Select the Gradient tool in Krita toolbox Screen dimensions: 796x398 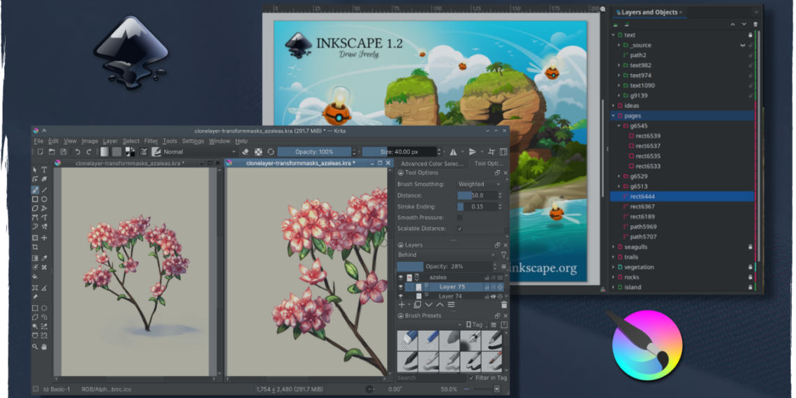coord(34,258)
